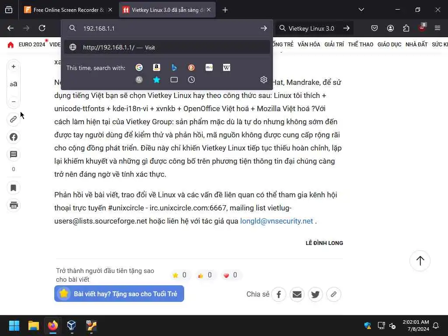Search with DuckDuckGo this time
Screen dimensions: 448x336
click(192, 67)
